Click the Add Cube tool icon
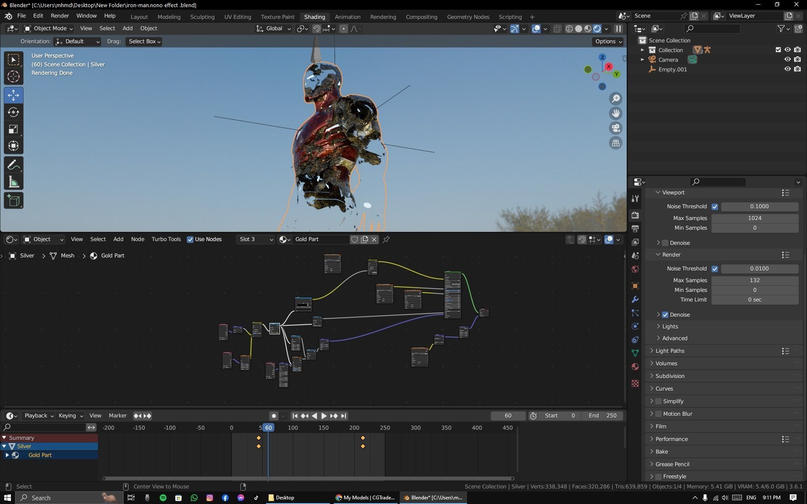Viewport: 807px width, 504px height. (13, 201)
